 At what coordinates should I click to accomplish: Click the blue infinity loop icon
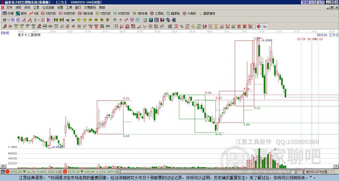(265, 26)
